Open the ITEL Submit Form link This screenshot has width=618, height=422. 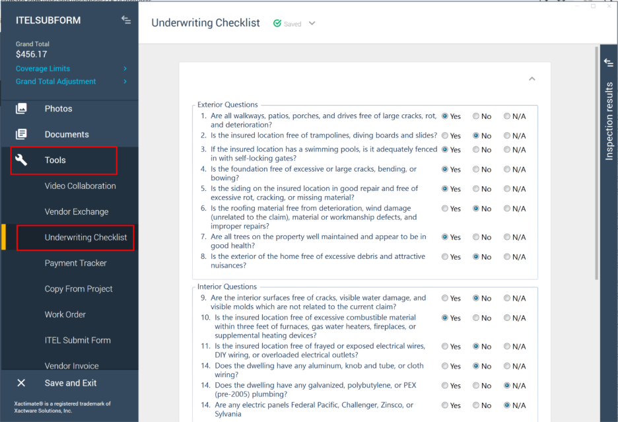click(x=77, y=340)
